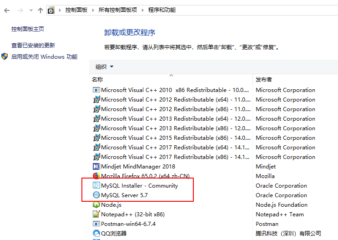Screen dimensions: 338x240
Task: Open the 组织 dropdown menu
Action: point(104,66)
